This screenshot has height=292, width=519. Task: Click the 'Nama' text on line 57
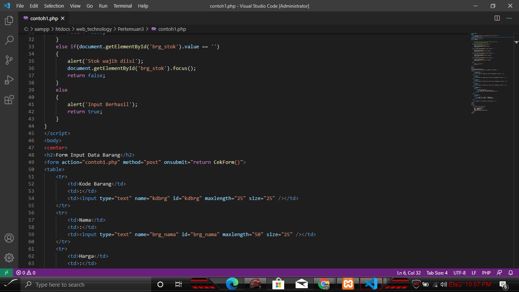pos(85,220)
